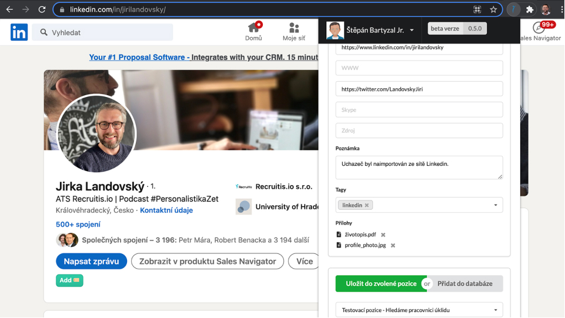Click the Skype input field

(x=419, y=110)
